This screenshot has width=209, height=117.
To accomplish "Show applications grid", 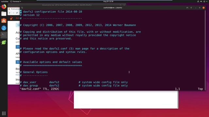I will coord(4,113).
